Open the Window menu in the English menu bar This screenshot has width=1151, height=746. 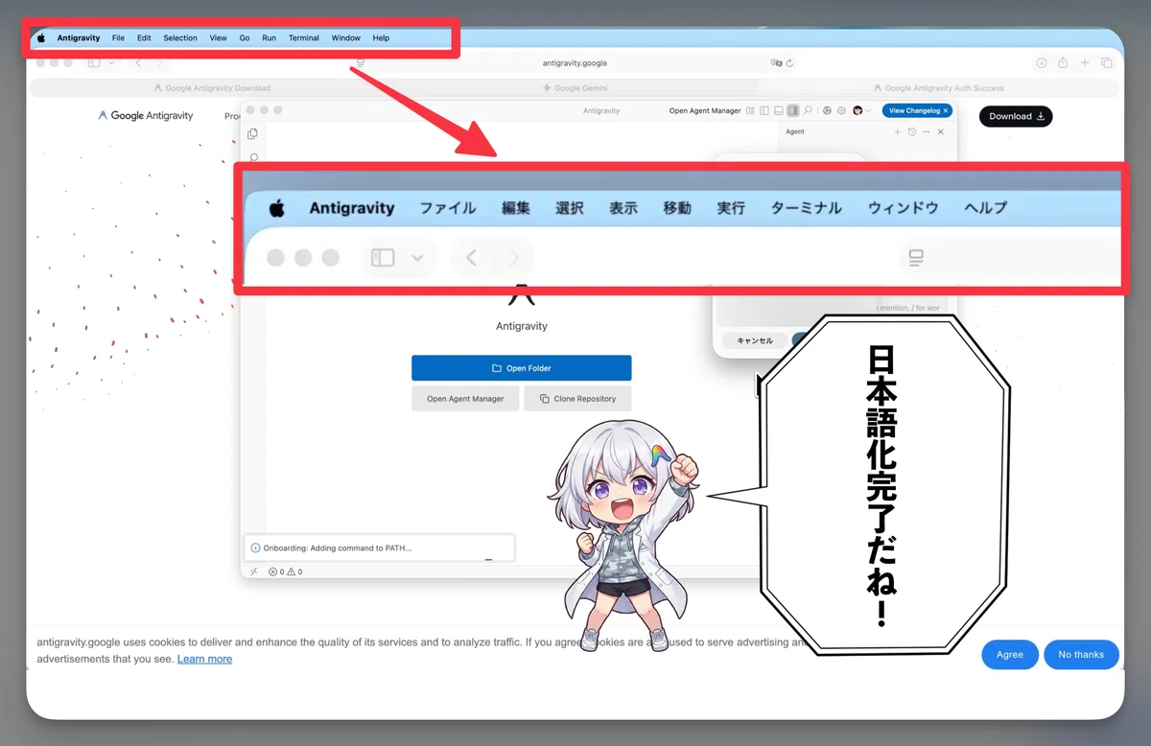pyautogui.click(x=346, y=38)
